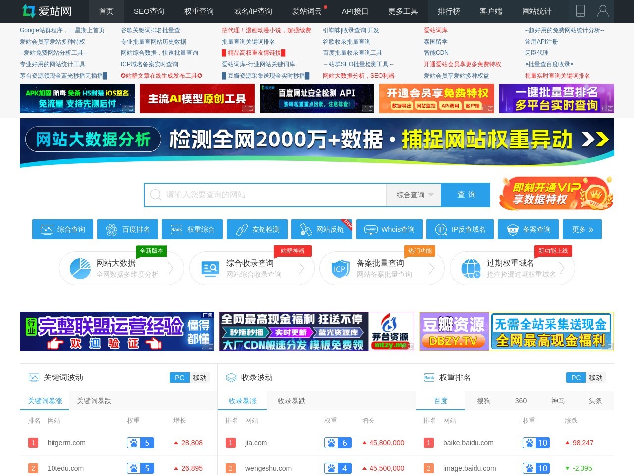The image size is (634, 475).
Task: Open the hitgerm.com site link
Action: tap(66, 443)
